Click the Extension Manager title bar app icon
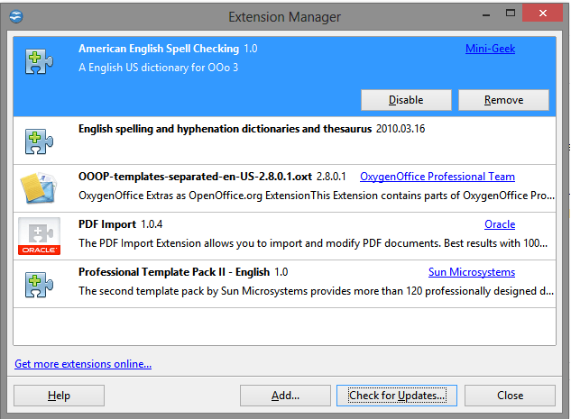The image size is (571, 419). 16,16
